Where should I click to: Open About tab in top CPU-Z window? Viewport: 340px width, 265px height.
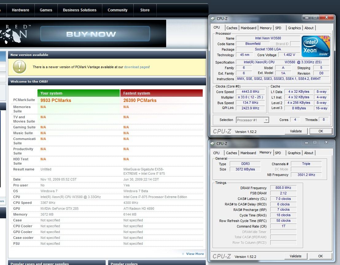(309, 28)
